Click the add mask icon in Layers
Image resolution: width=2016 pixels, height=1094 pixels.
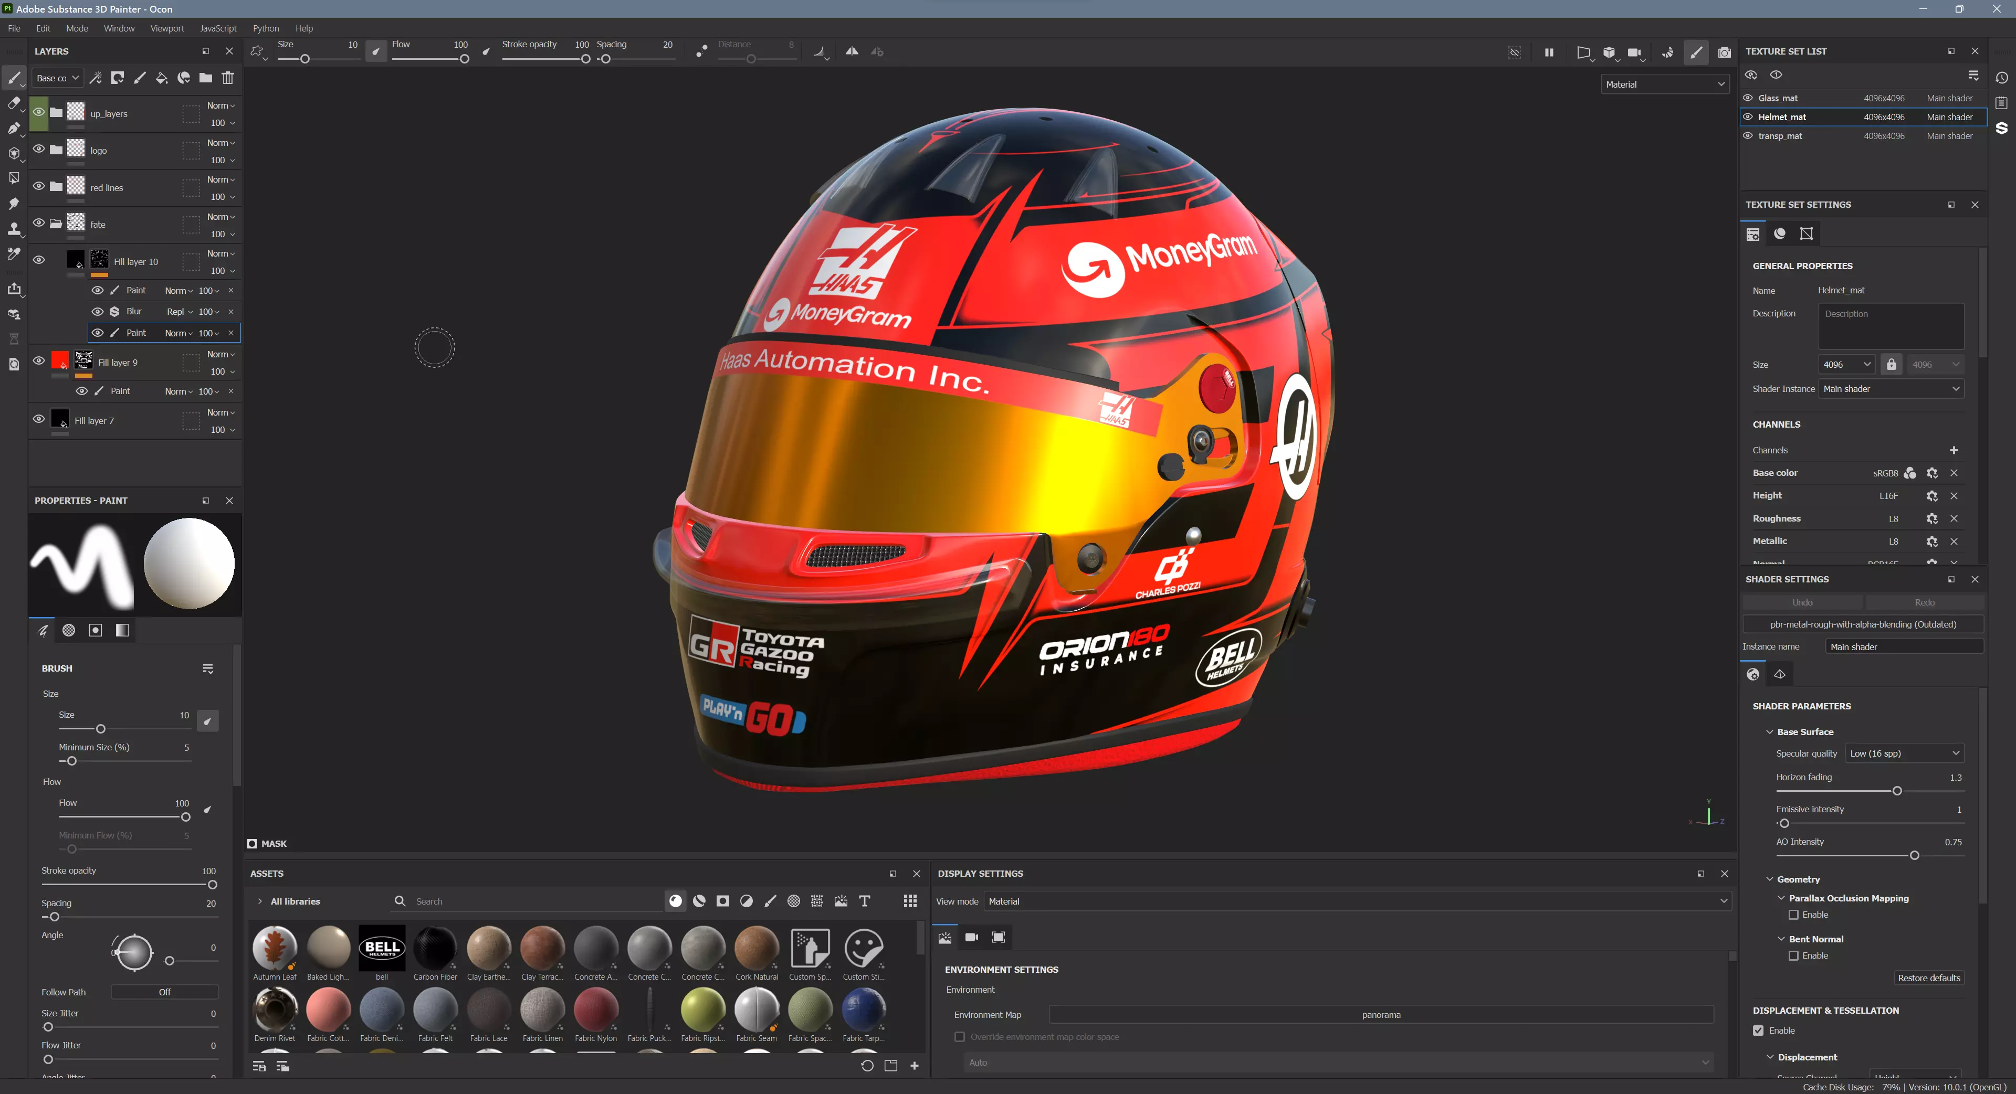tap(118, 78)
